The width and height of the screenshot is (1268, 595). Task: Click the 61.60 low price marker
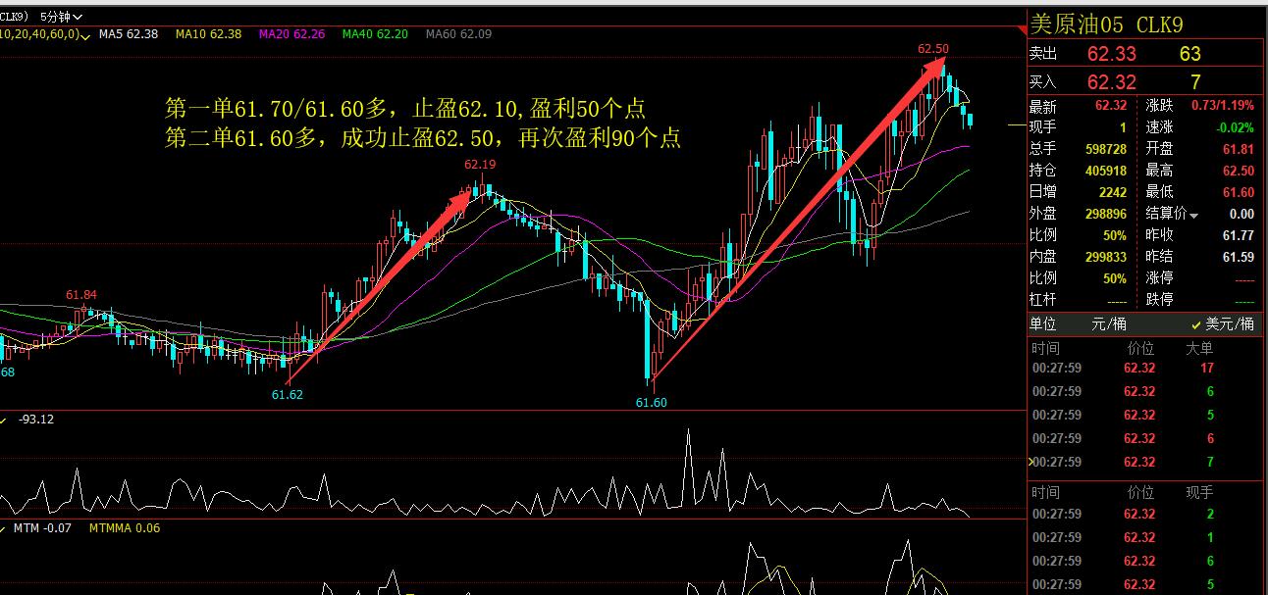(x=651, y=403)
